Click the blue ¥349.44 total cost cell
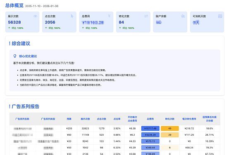The width and height of the screenshot is (248, 155). click(150, 148)
